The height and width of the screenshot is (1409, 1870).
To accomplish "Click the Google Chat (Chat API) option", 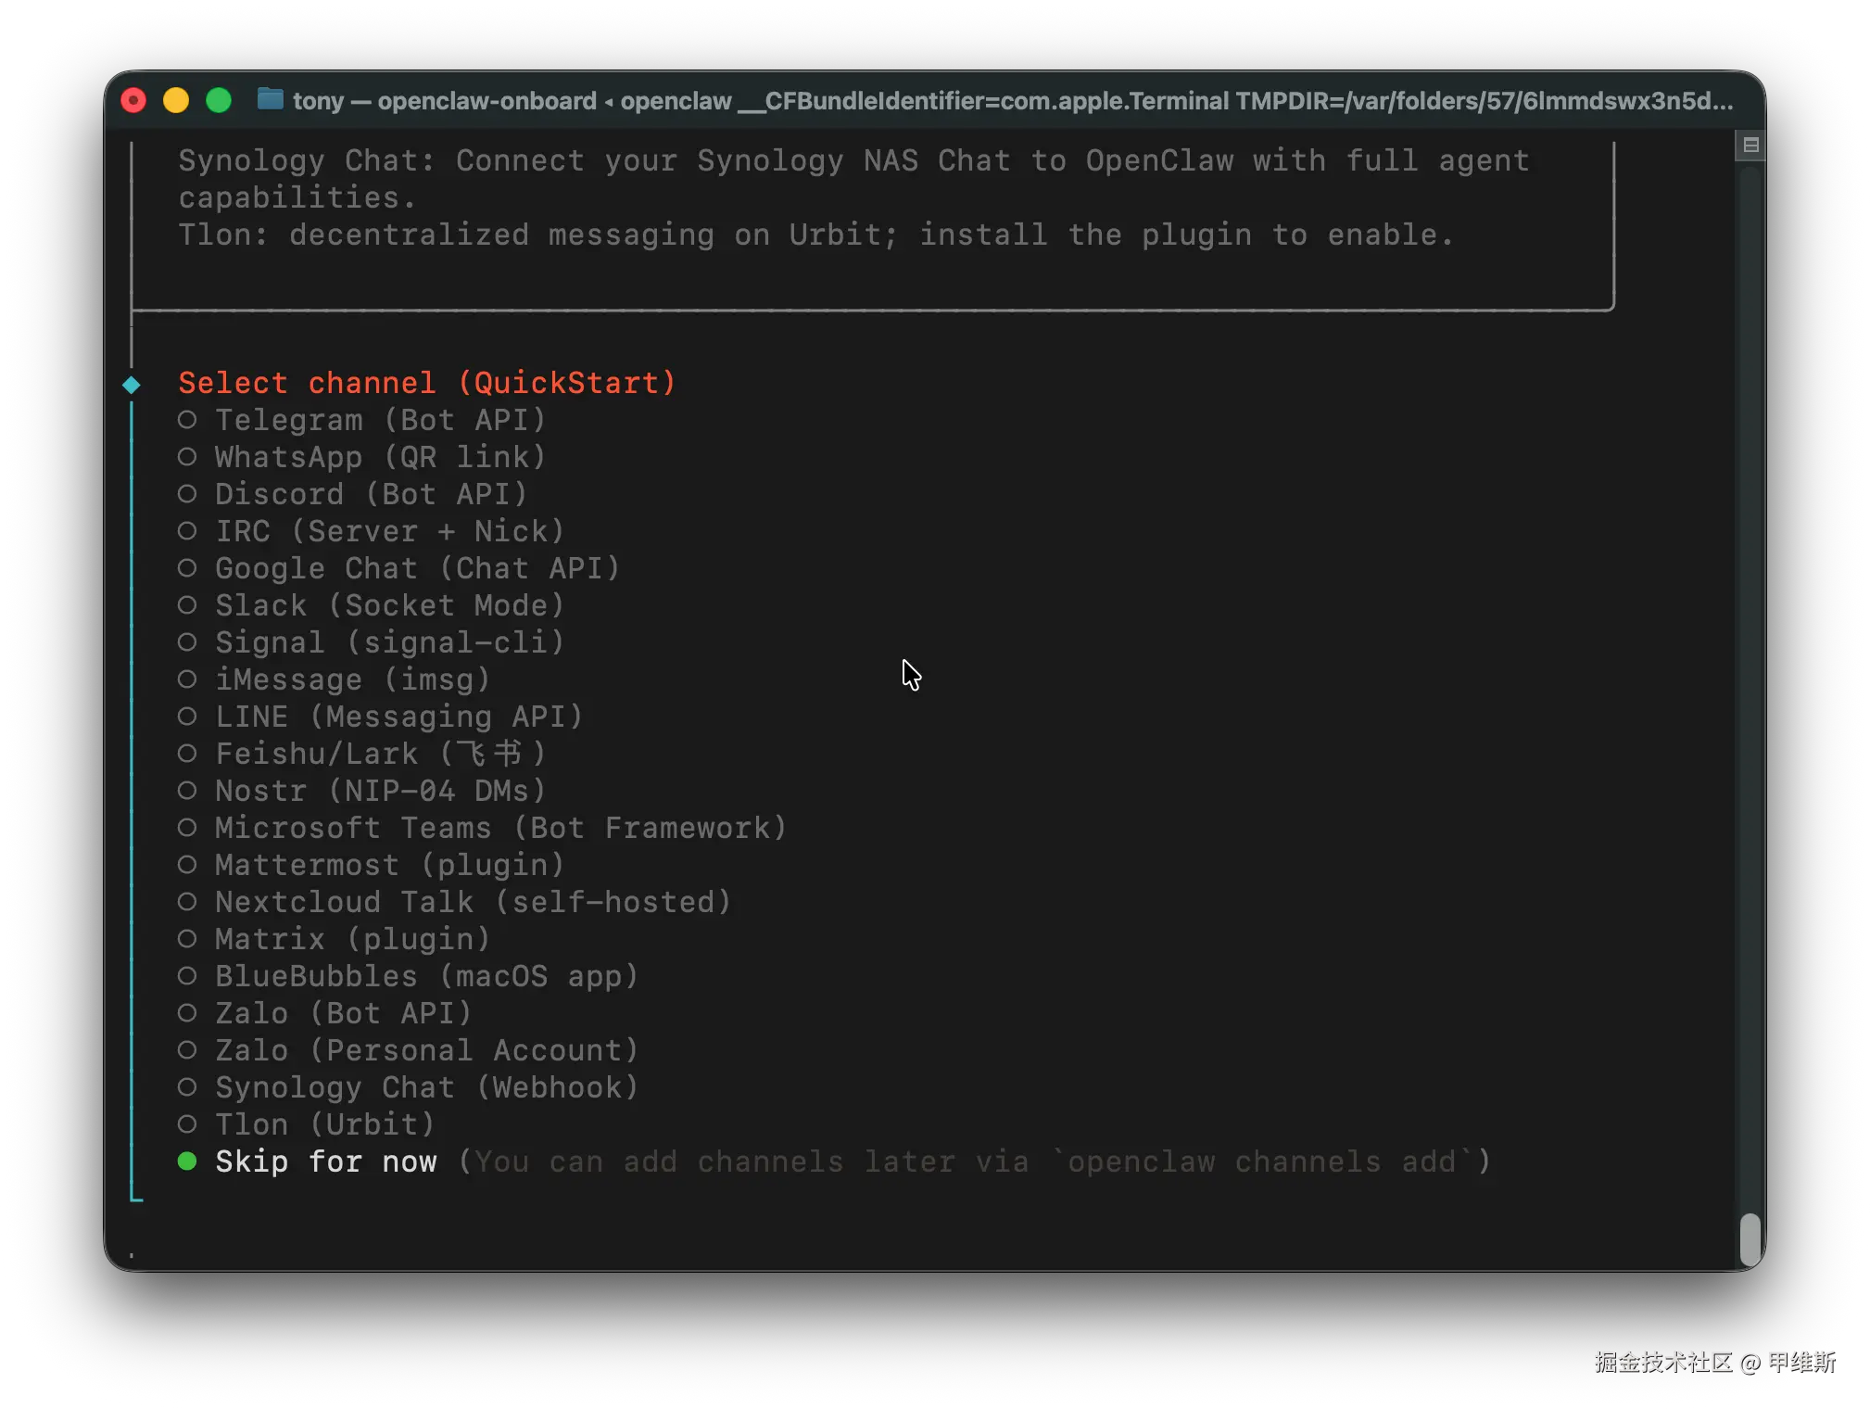I will 417,568.
